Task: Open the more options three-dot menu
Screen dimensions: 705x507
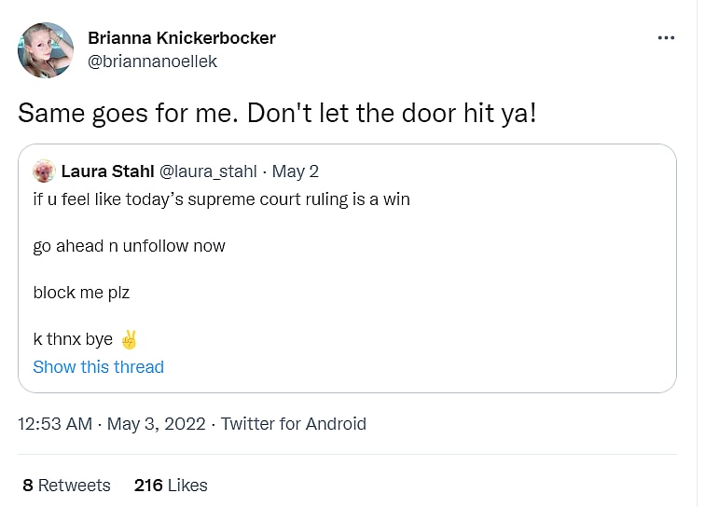Action: pos(666,38)
